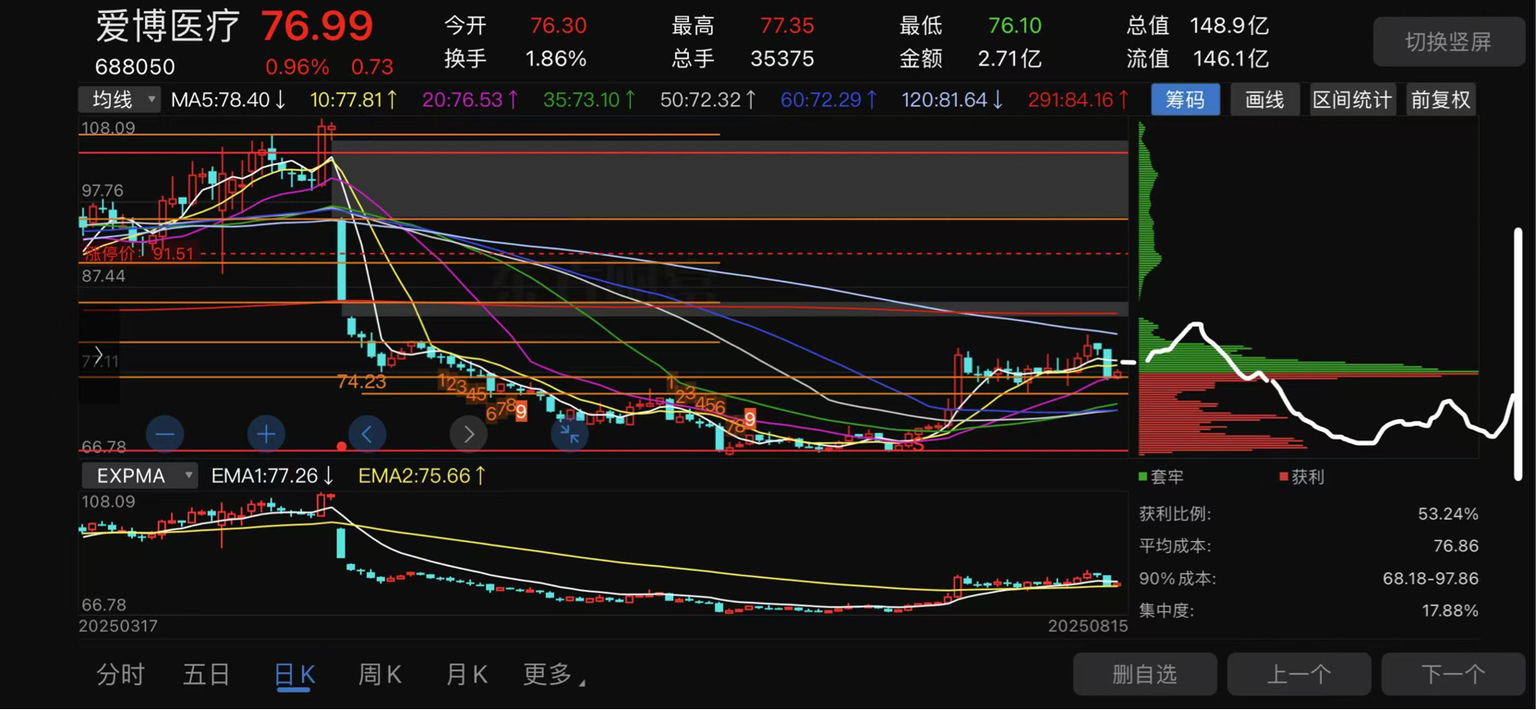1536x710 pixels.
Task: Click the vertical scrollbar on right edge
Action: tap(1518, 354)
